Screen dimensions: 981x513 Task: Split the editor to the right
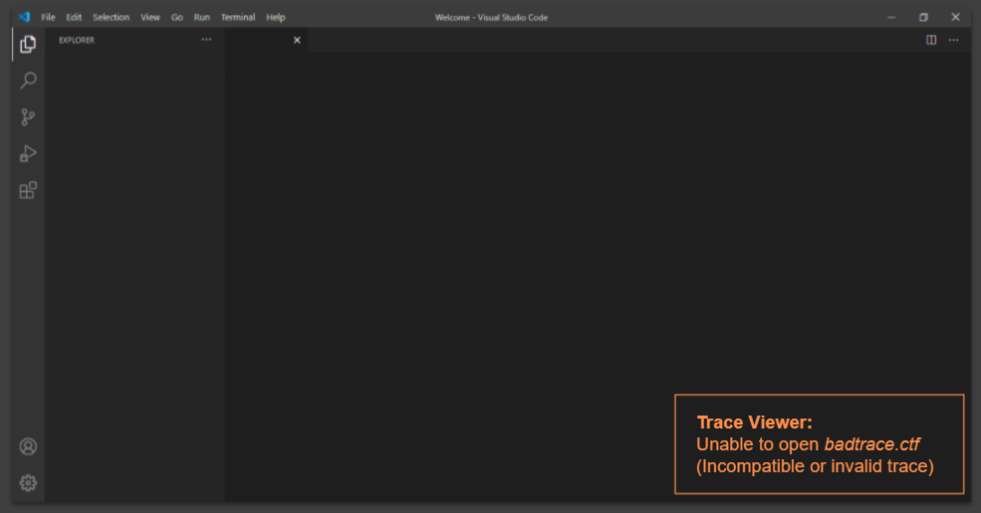click(931, 40)
